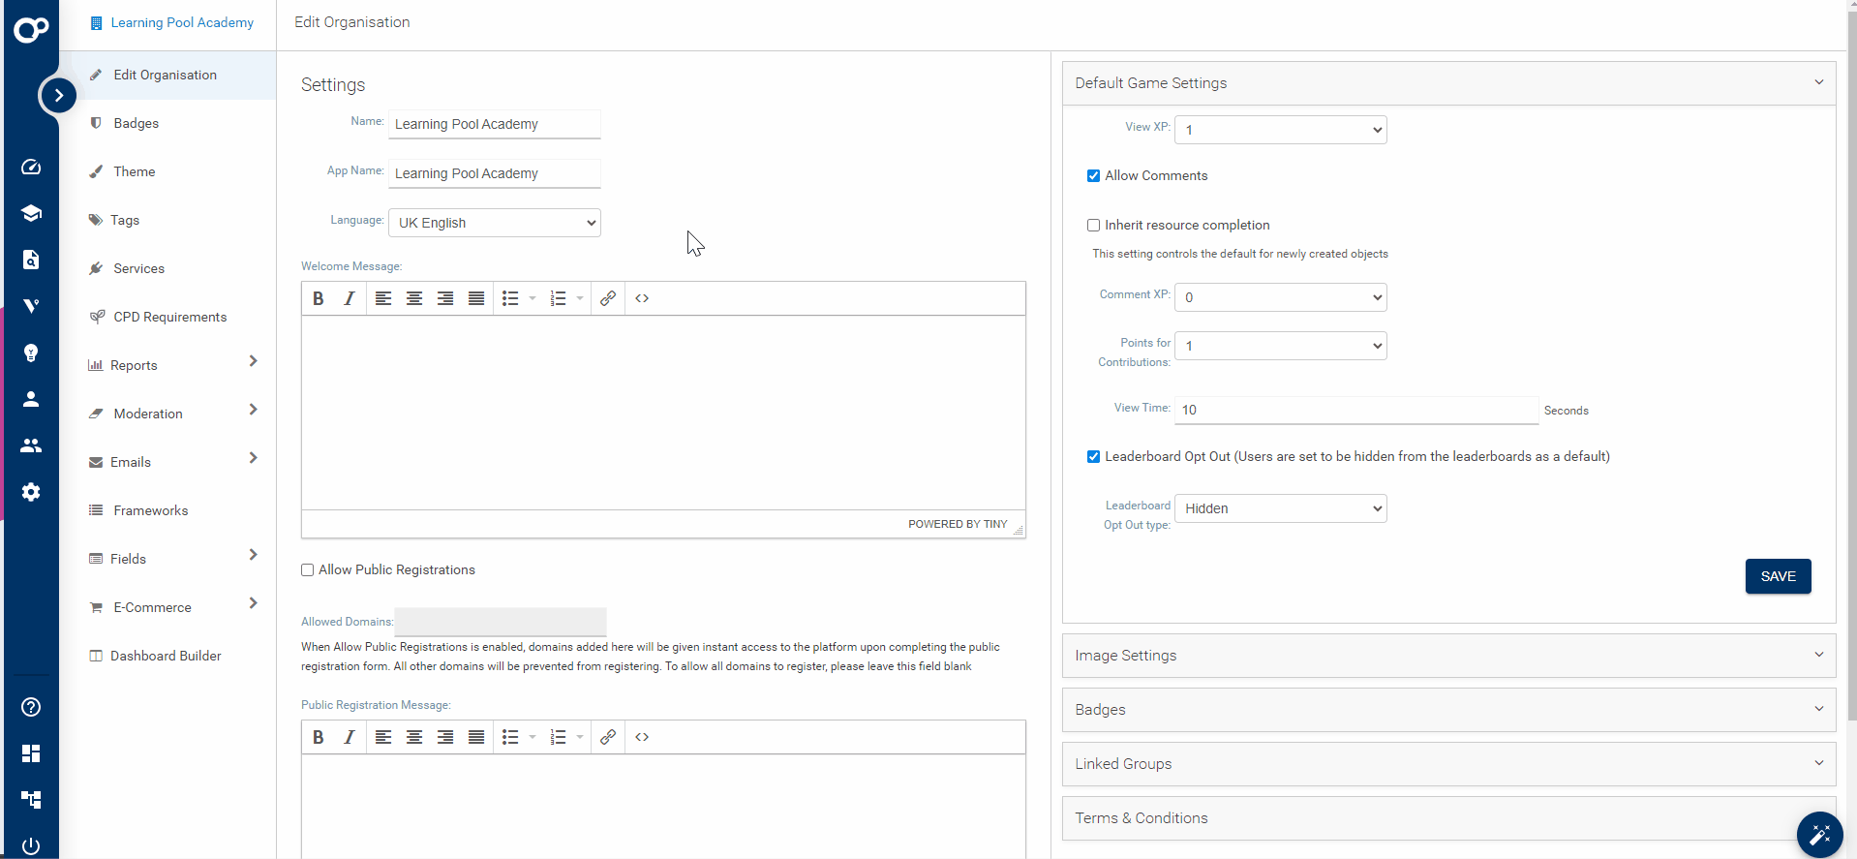Screen dimensions: 1857x859
Task: Open the Points for Contributions dropdown
Action: (1281, 346)
